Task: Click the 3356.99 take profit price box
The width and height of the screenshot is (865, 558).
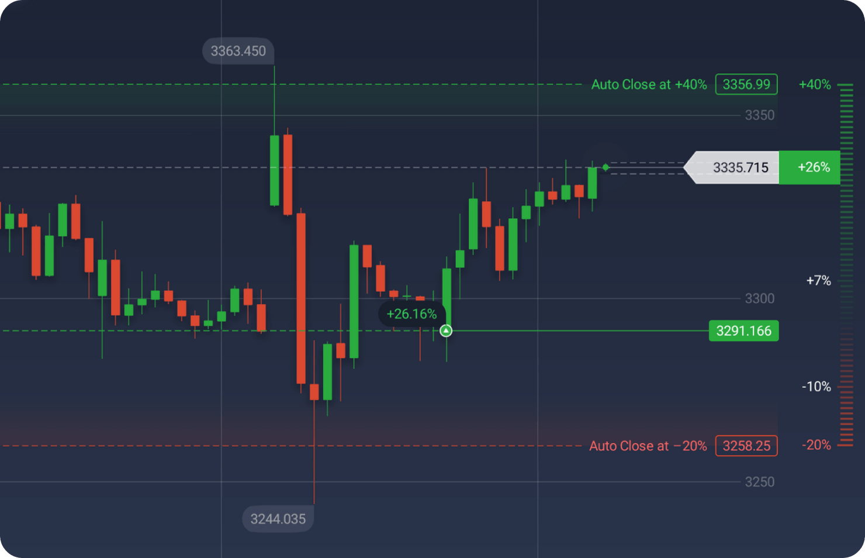Action: point(746,84)
